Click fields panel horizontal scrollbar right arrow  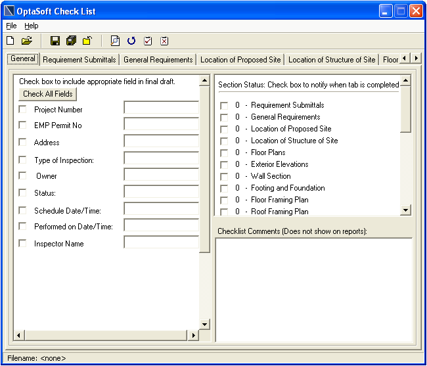(193, 335)
